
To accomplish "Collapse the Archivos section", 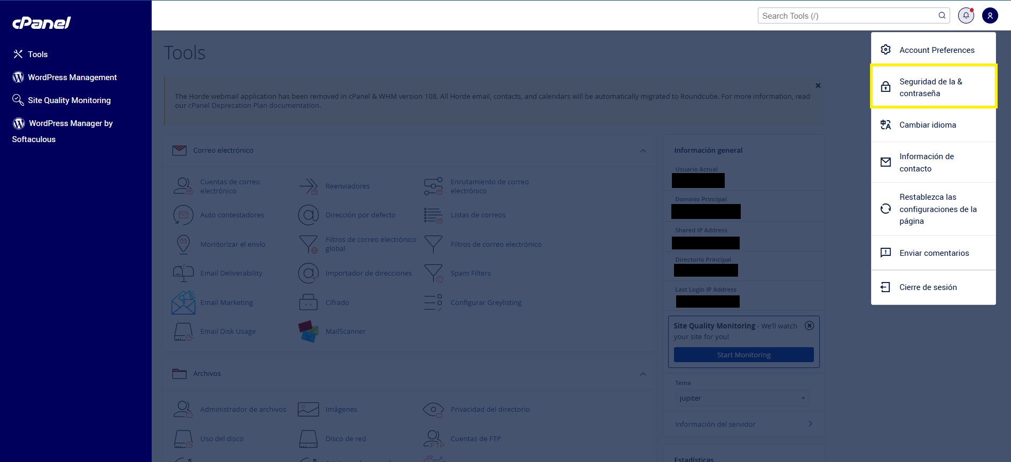I will [x=643, y=374].
